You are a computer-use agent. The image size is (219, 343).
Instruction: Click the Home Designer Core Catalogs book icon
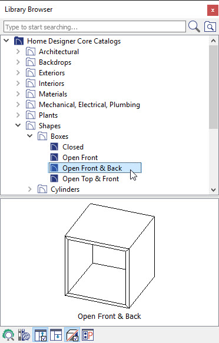point(19,41)
